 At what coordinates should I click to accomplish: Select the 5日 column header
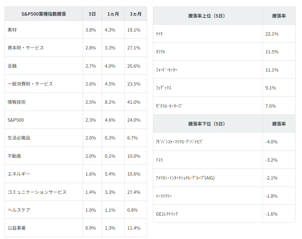[x=92, y=14]
